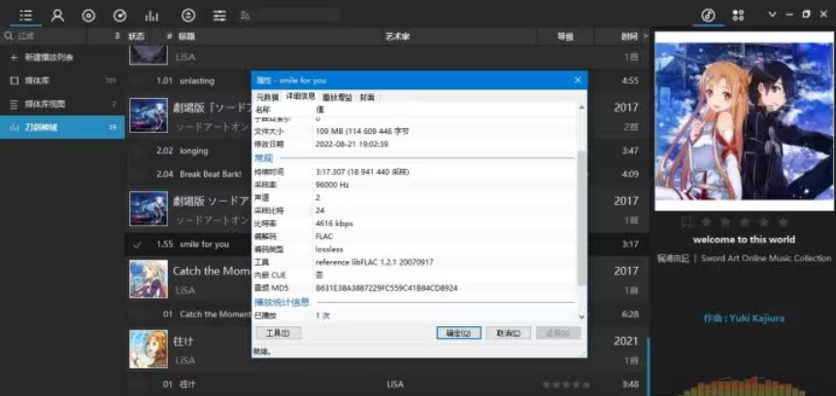Viewport: 836px width, 396px height.
Task: Select the 4616 kbps bitrate value
Action: (334, 223)
